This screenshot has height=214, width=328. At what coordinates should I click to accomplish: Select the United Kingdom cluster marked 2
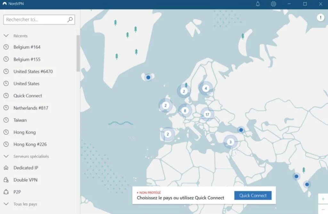click(166, 106)
